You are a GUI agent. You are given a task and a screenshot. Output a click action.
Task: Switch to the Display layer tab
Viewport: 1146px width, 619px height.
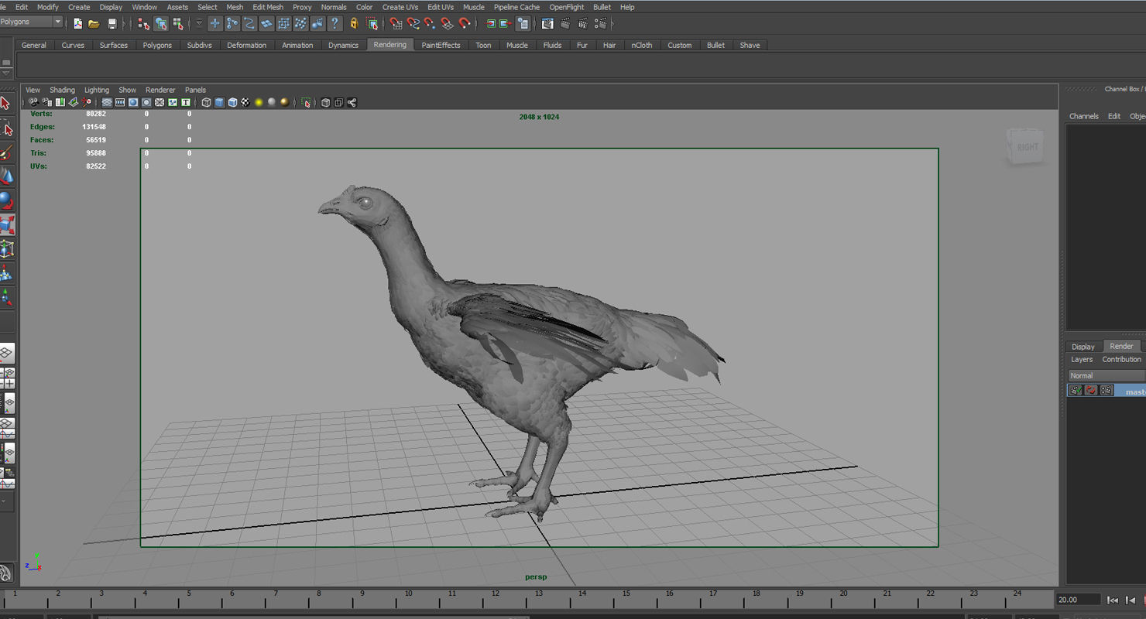(1083, 347)
